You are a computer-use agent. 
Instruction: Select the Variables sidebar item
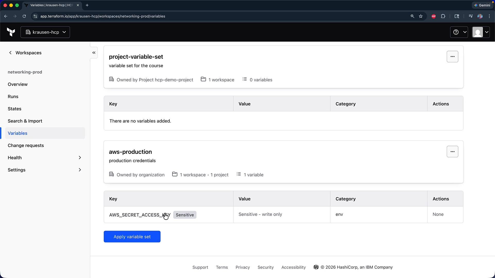coord(45,133)
